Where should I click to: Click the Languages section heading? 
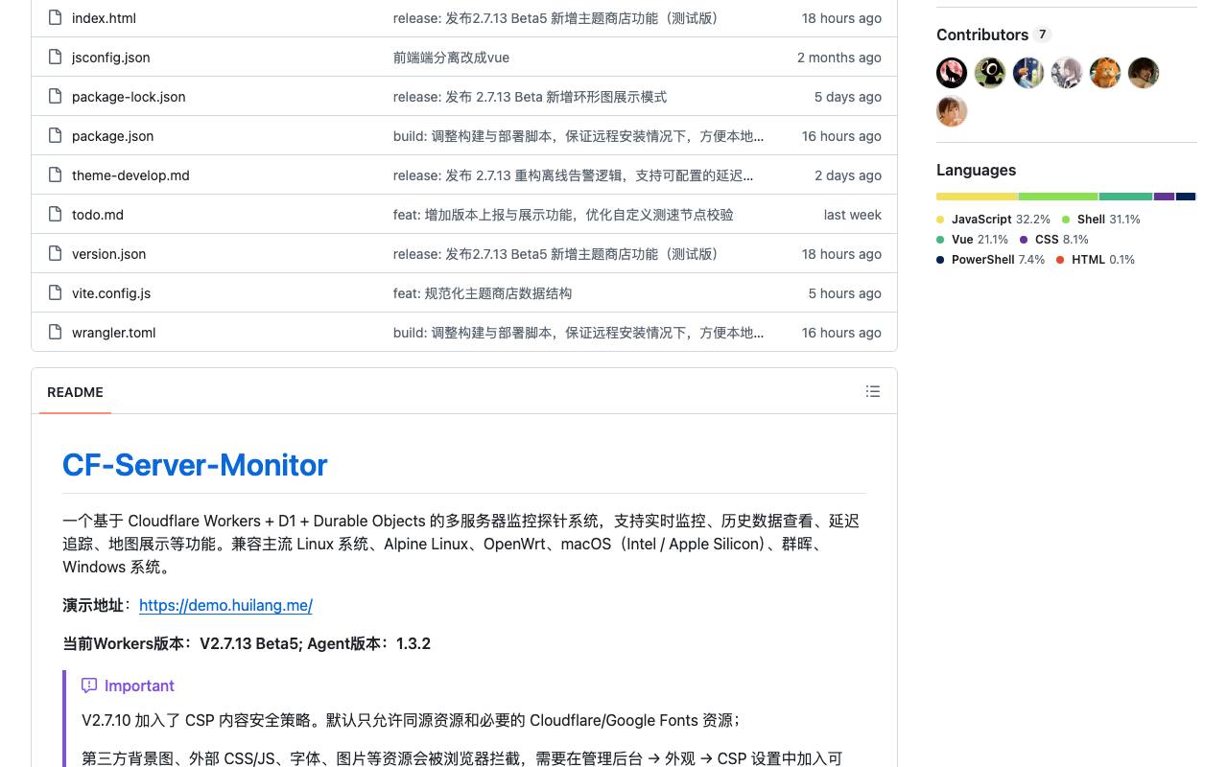click(x=976, y=170)
